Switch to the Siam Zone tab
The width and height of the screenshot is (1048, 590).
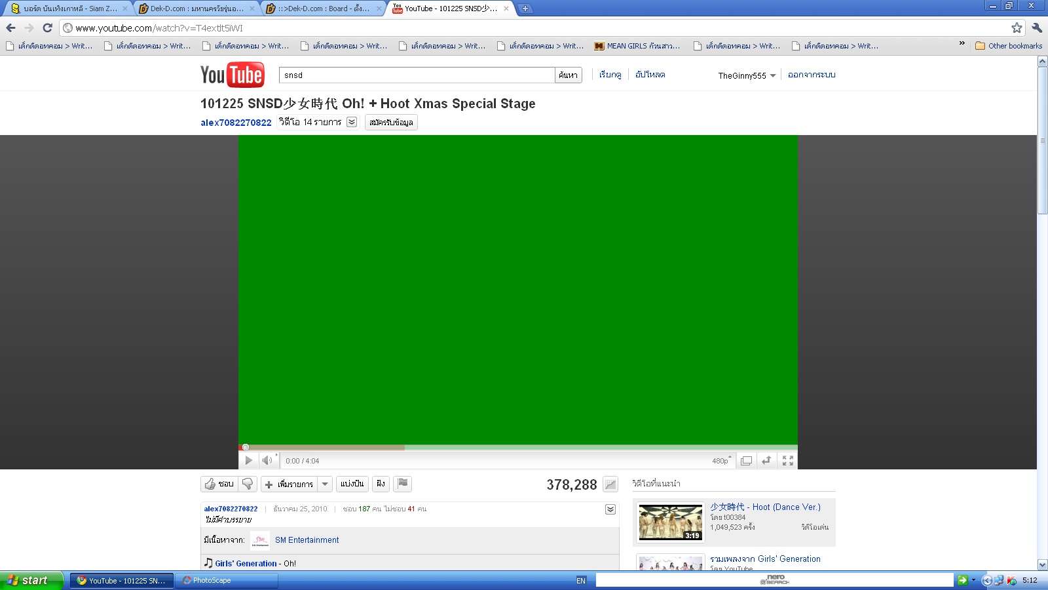(x=69, y=9)
